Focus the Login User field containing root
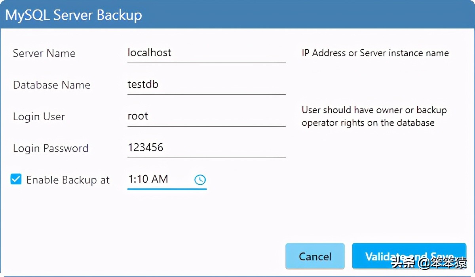The width and height of the screenshot is (475, 277). (x=206, y=116)
